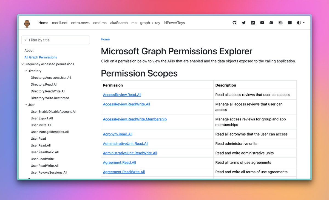Open merill.net in the navbar

coord(60,23)
